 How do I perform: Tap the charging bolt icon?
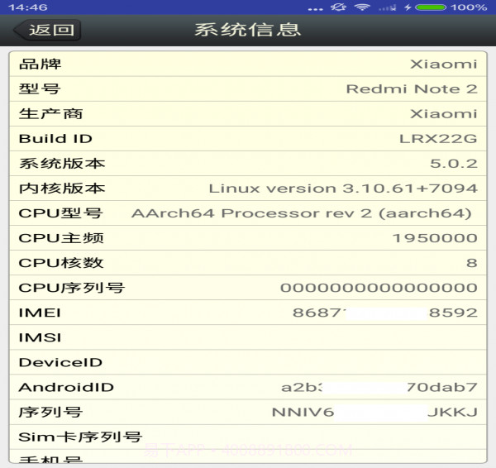pyautogui.click(x=408, y=7)
